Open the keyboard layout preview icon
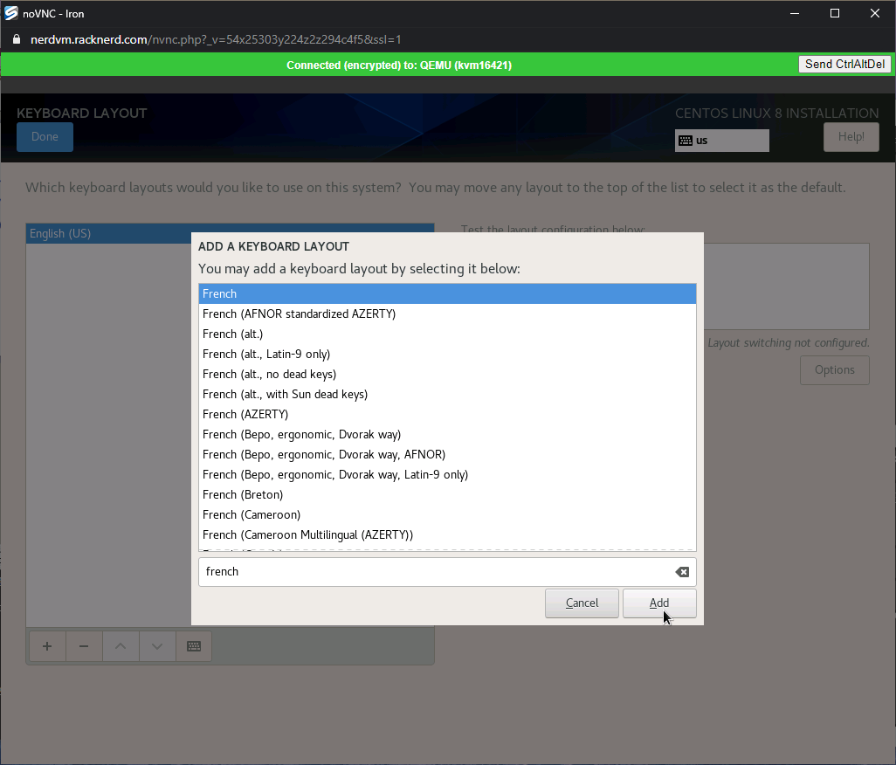 coord(194,646)
